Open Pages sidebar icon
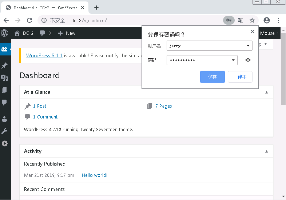 [4, 90]
